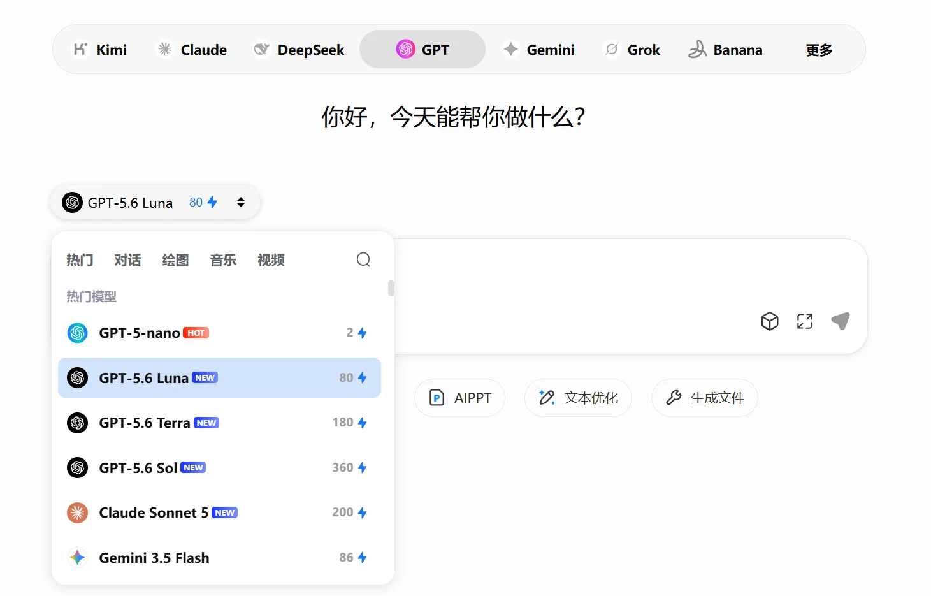The image size is (931, 596).
Task: Click the 2 credit cost for GPT-5-nano
Action: click(x=357, y=333)
